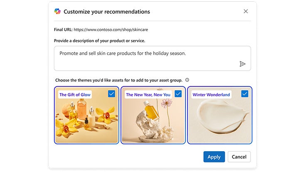Viewport: 305px width, 172px height.
Task: Choose the cream swatch image
Action: pyautogui.click(x=219, y=120)
